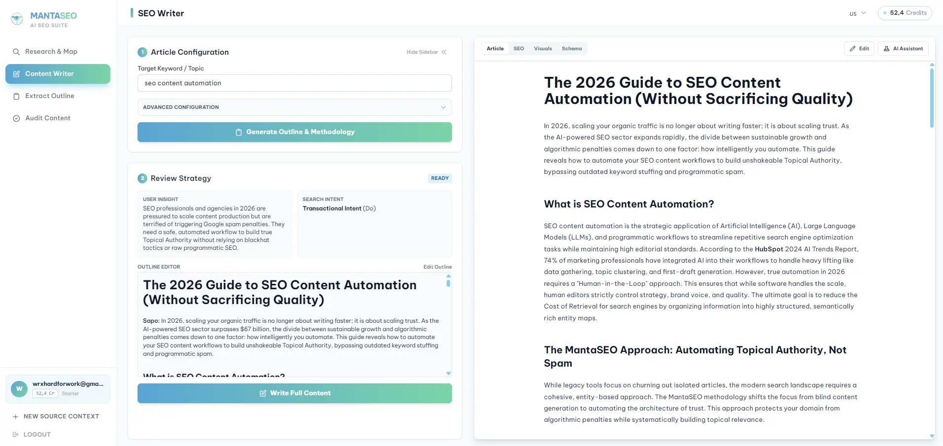Image resolution: width=943 pixels, height=446 pixels.
Task: Open AI Assistant with its flask icon
Action: pos(886,48)
